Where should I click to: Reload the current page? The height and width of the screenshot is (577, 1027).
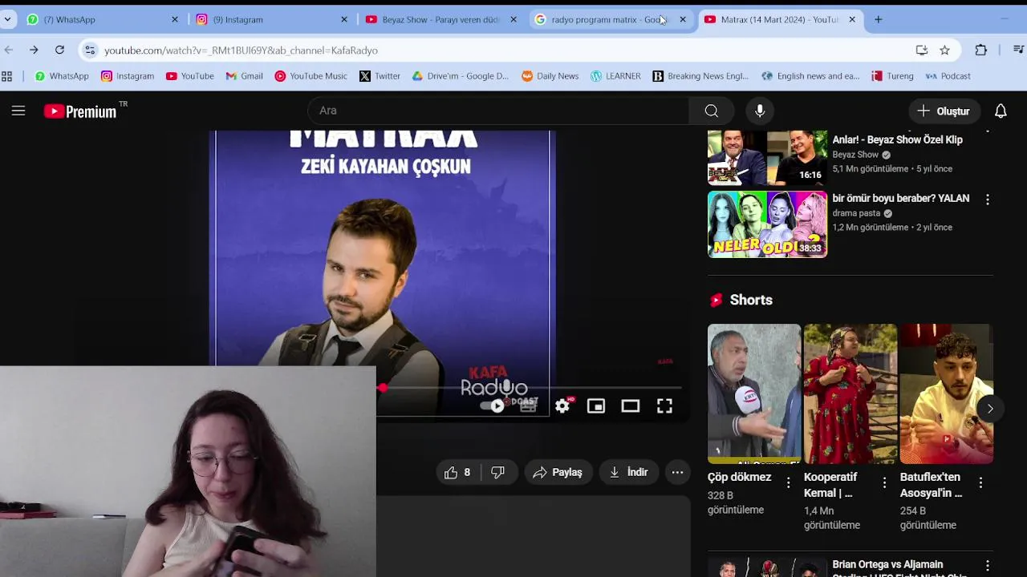point(59,50)
